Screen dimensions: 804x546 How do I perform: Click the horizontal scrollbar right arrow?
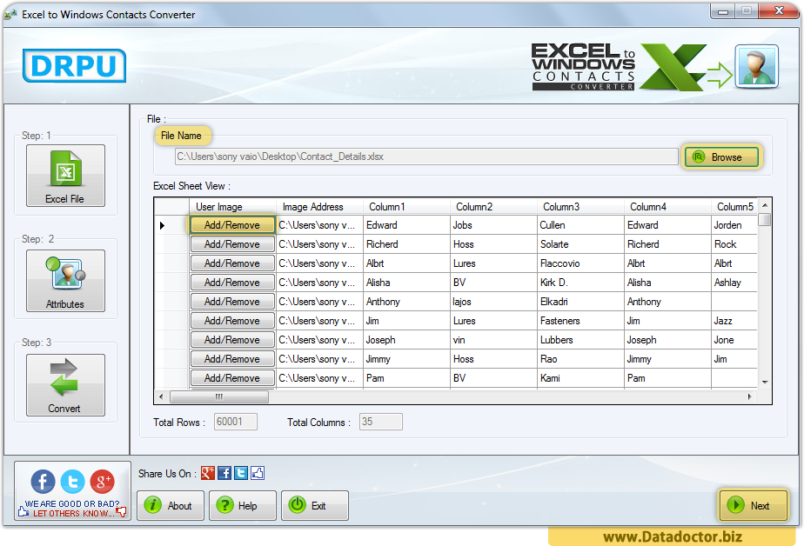(x=750, y=396)
